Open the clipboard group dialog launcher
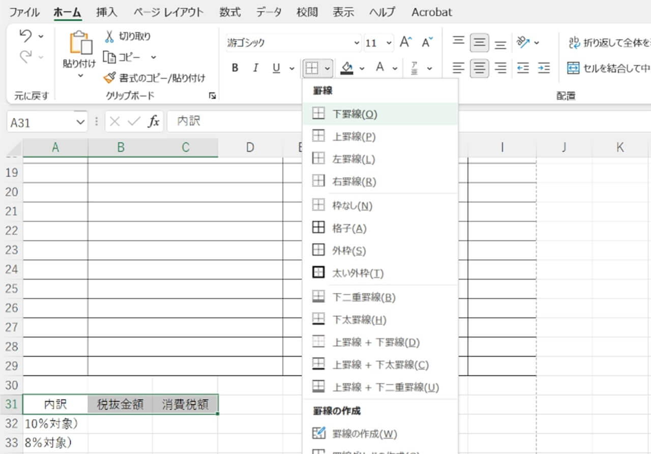 click(x=213, y=96)
